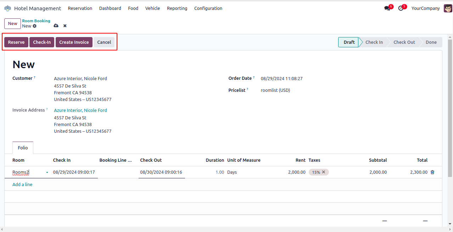This screenshot has width=453, height=232.
Task: Set status to Check Out stage
Action: coord(404,42)
